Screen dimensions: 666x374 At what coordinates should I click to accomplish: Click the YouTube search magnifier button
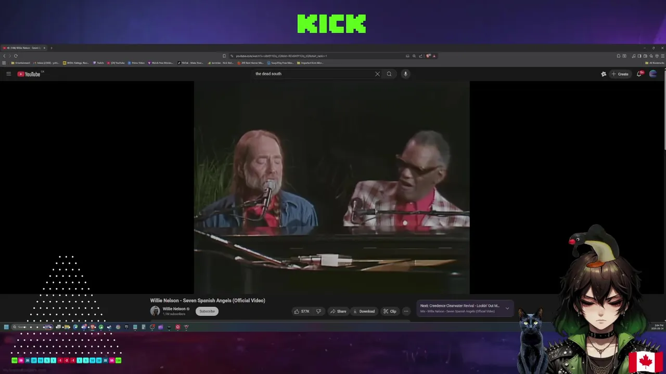(x=389, y=74)
